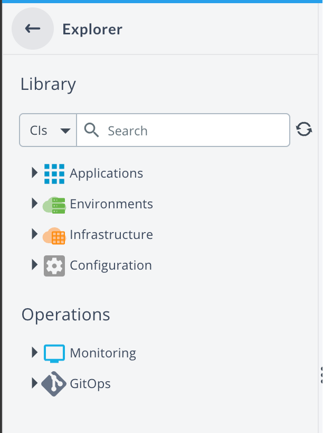Expand the Monitoring node arrow
This screenshot has width=323, height=433.
(34, 352)
